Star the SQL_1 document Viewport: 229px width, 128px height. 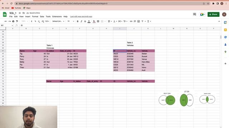tap(20, 13)
